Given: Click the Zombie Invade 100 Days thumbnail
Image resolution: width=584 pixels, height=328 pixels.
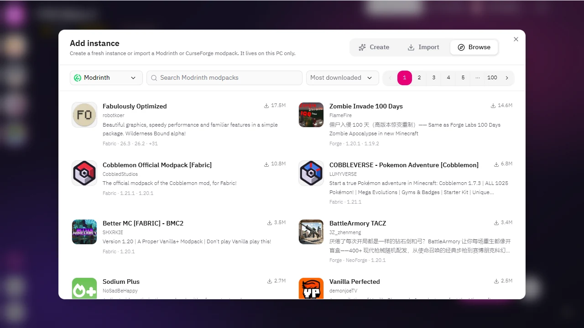Looking at the screenshot, I should (x=311, y=115).
